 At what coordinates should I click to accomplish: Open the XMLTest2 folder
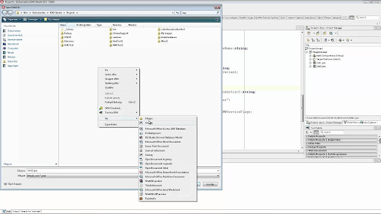[x=117, y=45]
